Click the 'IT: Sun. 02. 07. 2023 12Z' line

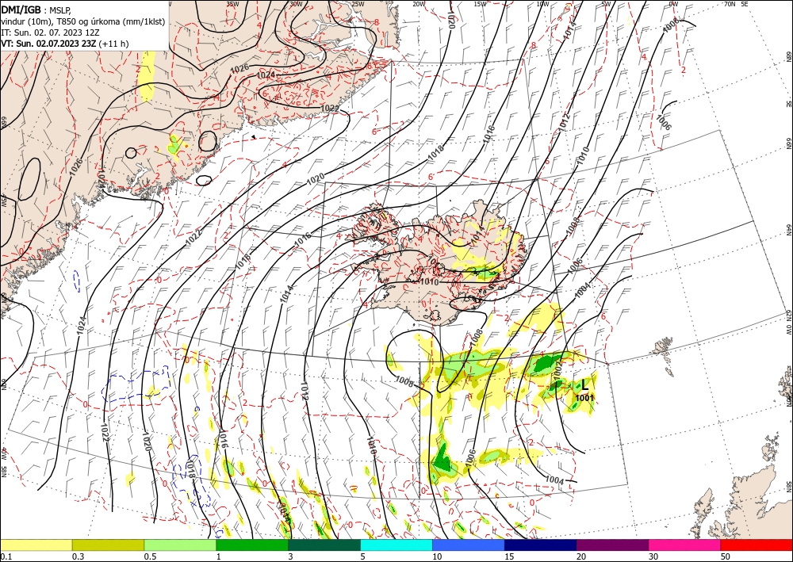[50, 32]
